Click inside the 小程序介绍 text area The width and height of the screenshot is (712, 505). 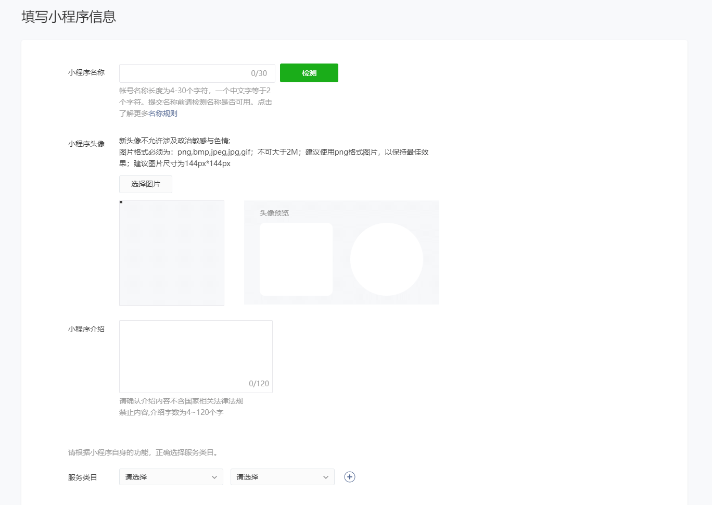click(x=196, y=349)
